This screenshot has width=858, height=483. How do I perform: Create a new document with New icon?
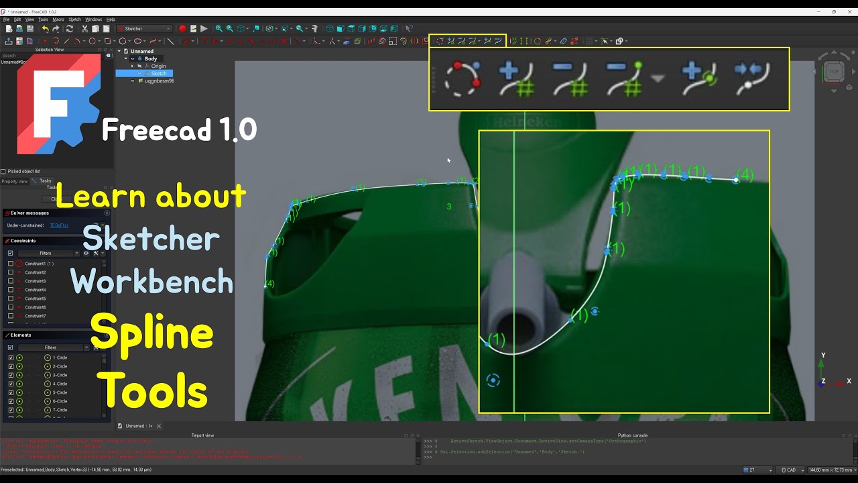click(9, 29)
